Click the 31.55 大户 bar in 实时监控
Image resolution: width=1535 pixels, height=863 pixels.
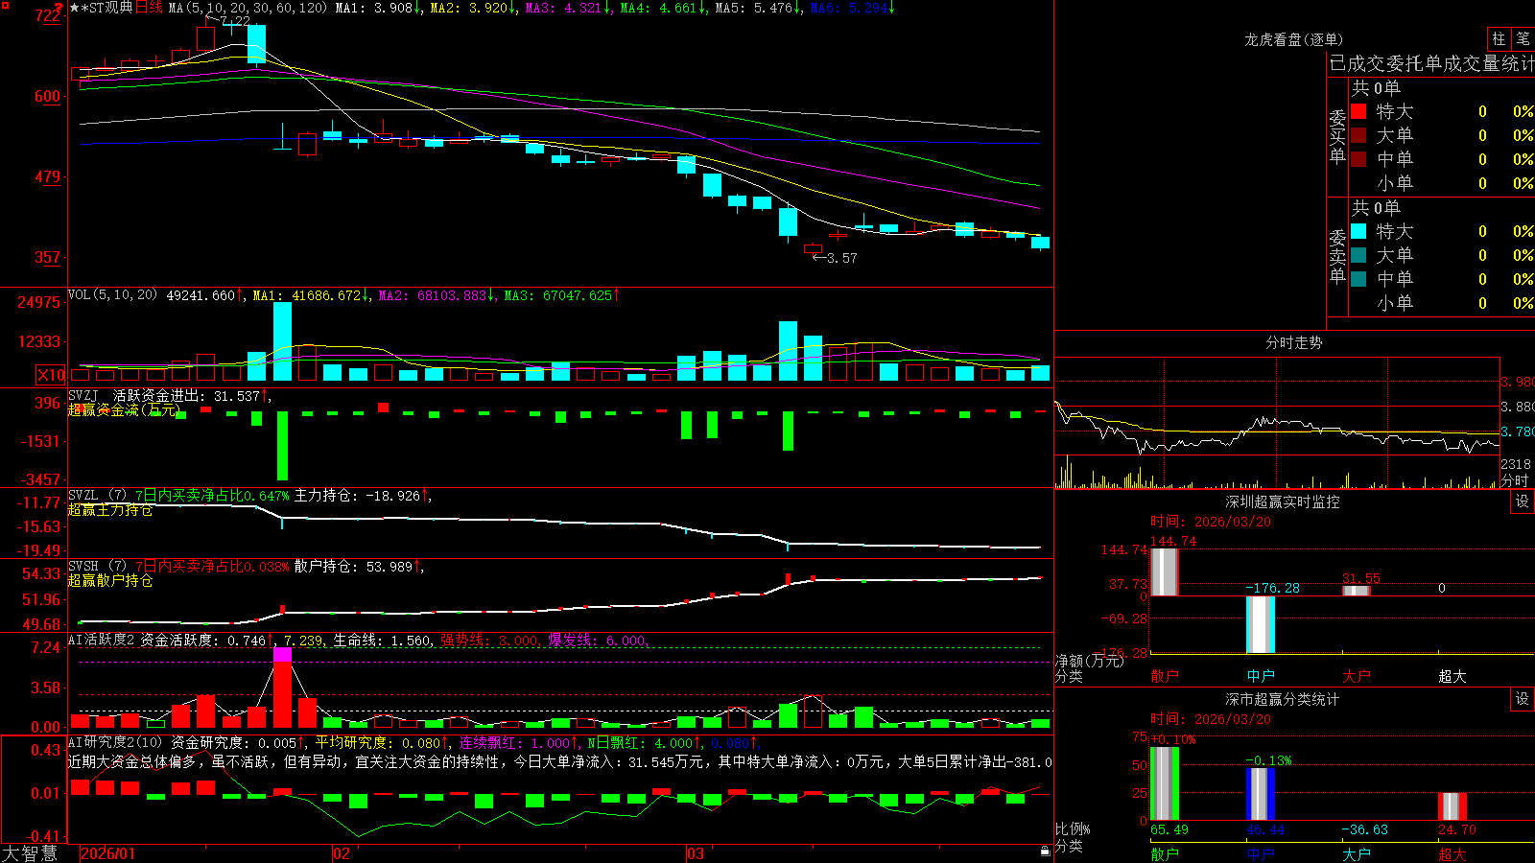click(x=1356, y=591)
